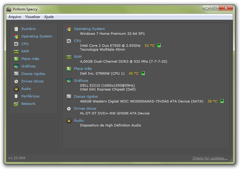Click Windows 7 Home Premium 32-bit SP1 text

112,34
